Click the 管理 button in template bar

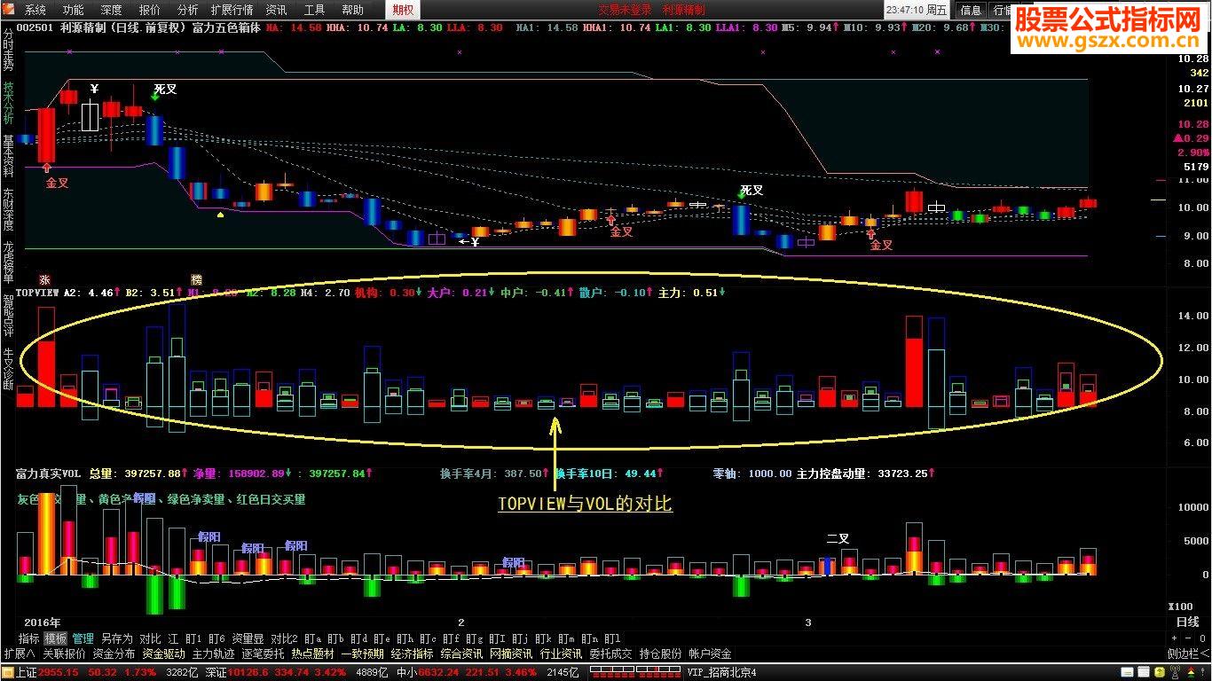(83, 638)
